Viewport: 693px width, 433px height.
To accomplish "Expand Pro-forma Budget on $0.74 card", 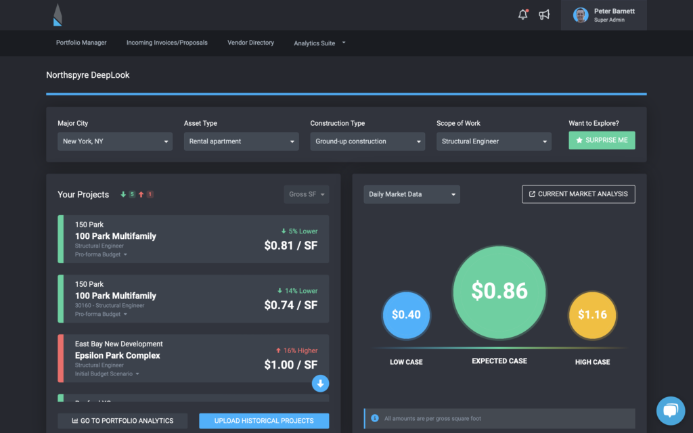I will tap(101, 314).
